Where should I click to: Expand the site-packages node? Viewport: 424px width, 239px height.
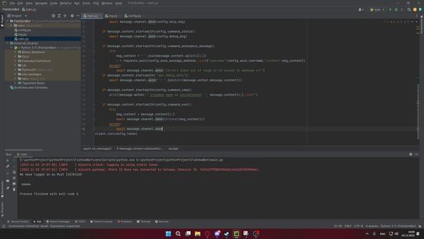coord(15,74)
